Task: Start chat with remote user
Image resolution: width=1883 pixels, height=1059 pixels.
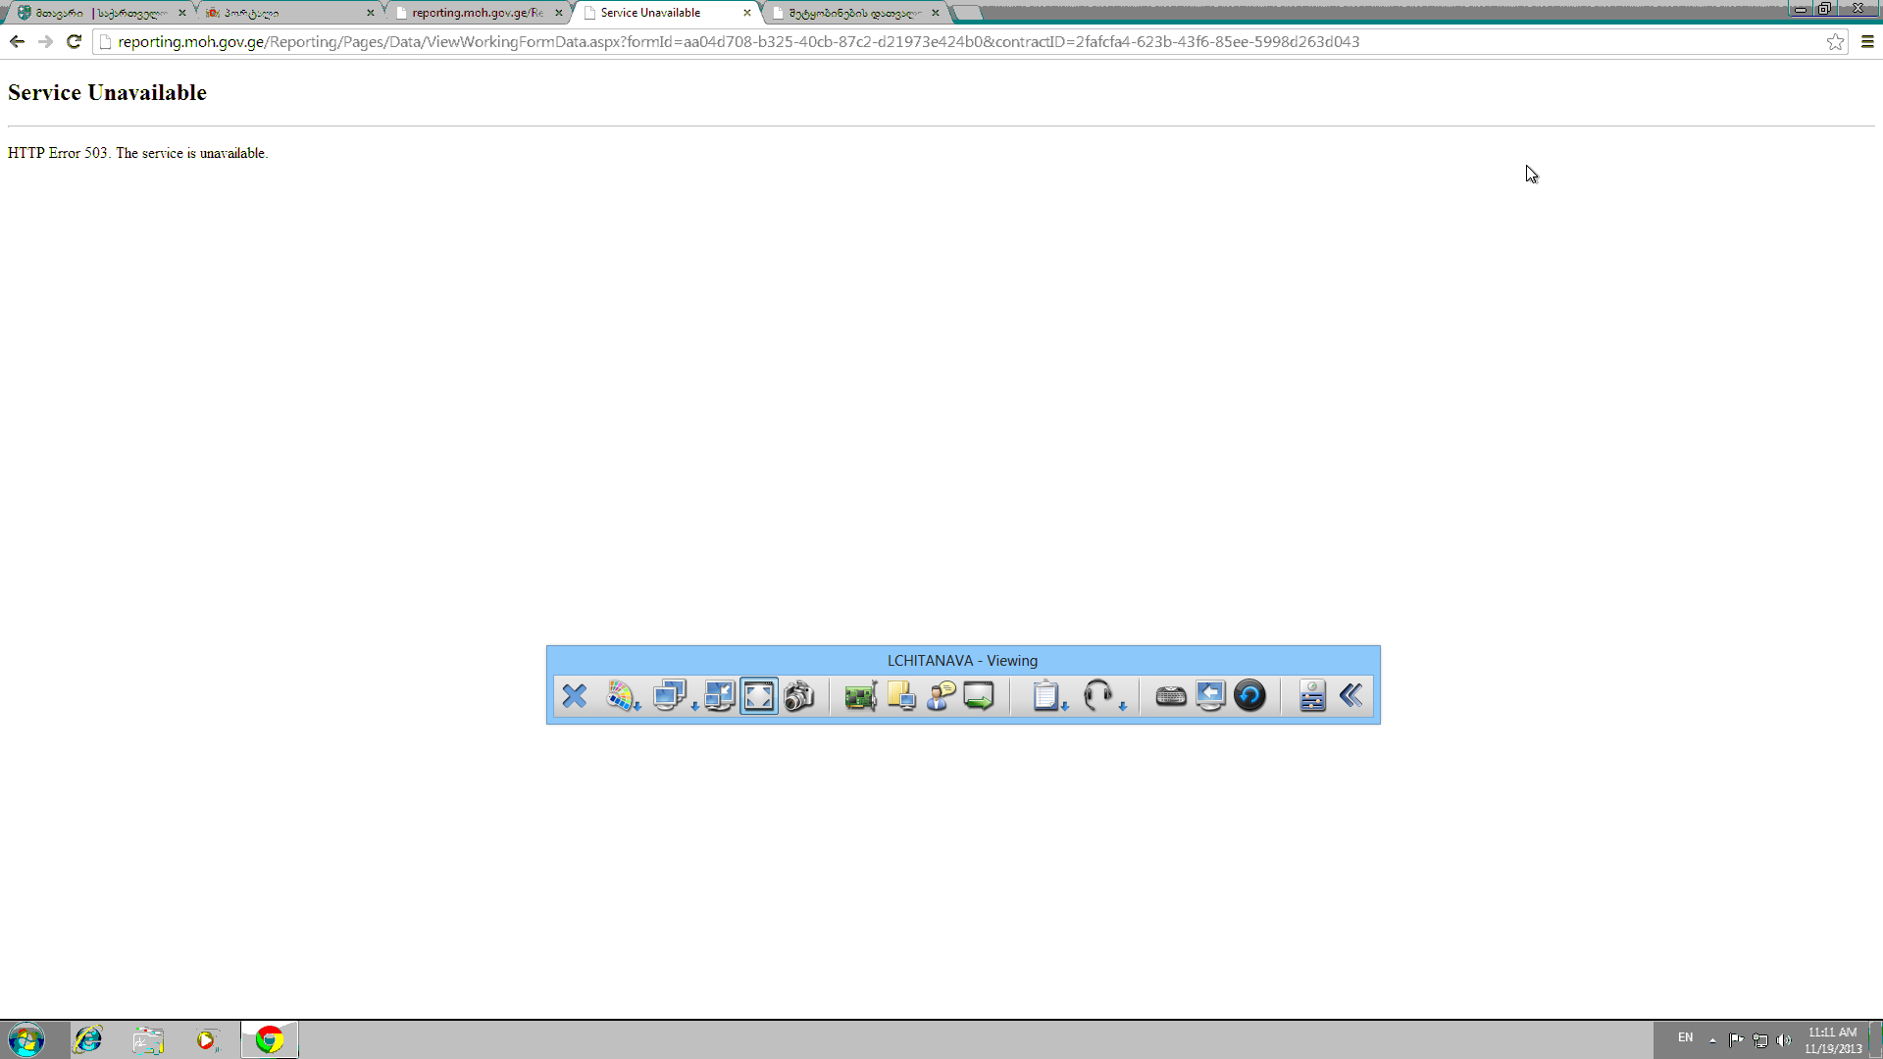Action: point(941,696)
